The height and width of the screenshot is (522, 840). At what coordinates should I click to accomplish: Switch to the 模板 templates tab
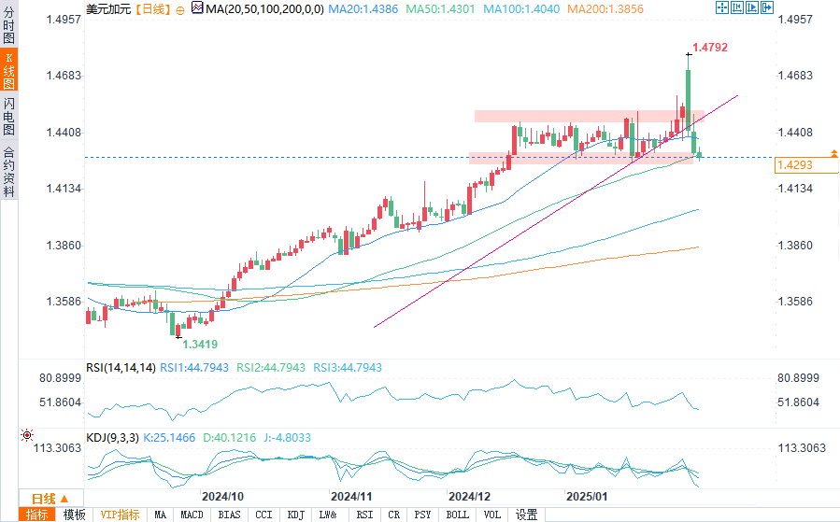(x=74, y=515)
